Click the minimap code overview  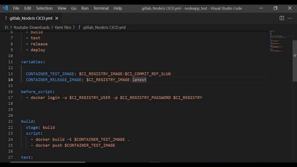(280, 41)
